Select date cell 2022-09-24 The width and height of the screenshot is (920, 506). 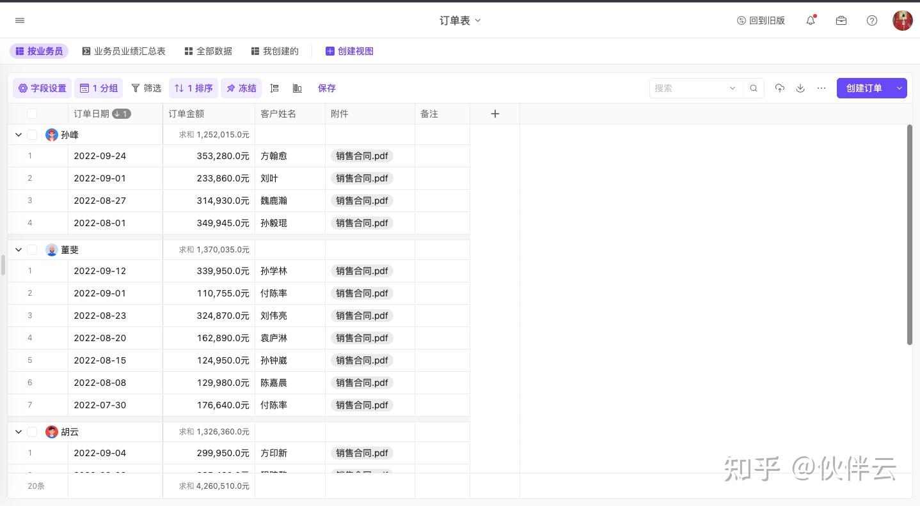[x=115, y=156]
